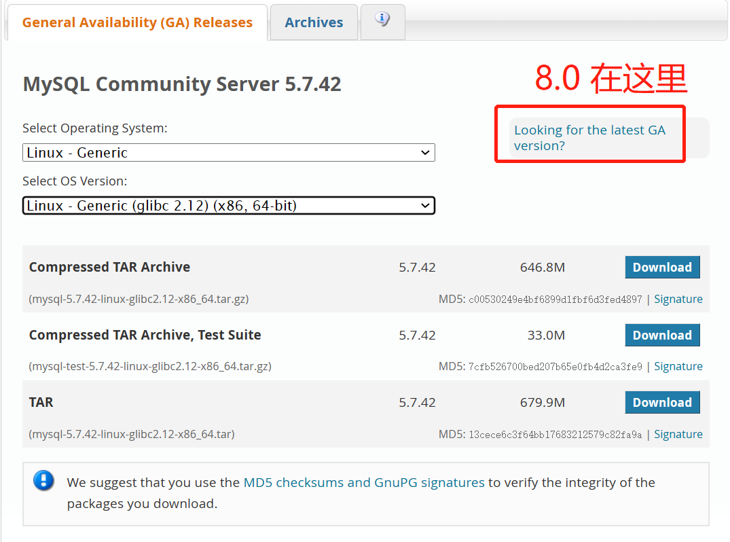Click the 'TAR' package title
730x542 pixels.
click(x=41, y=402)
